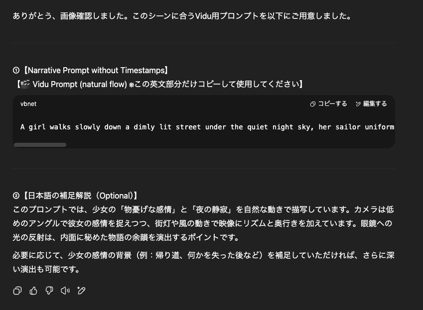Click the opening ありがとう、画像確認しました sentence
Image resolution: width=423 pixels, height=310 pixels.
[x=182, y=16]
